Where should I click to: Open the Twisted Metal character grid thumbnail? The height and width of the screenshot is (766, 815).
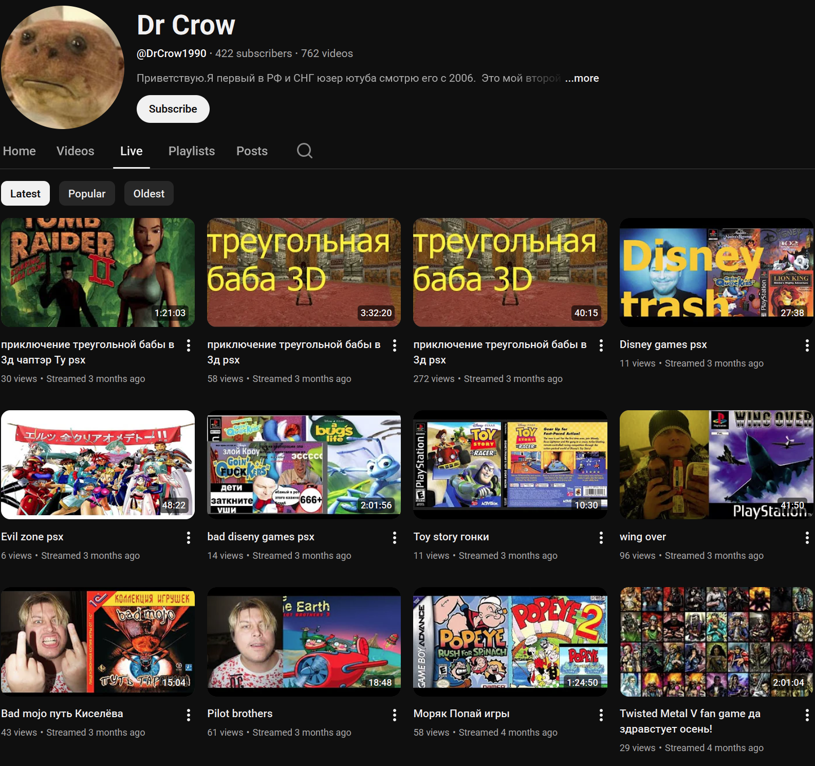click(x=716, y=642)
